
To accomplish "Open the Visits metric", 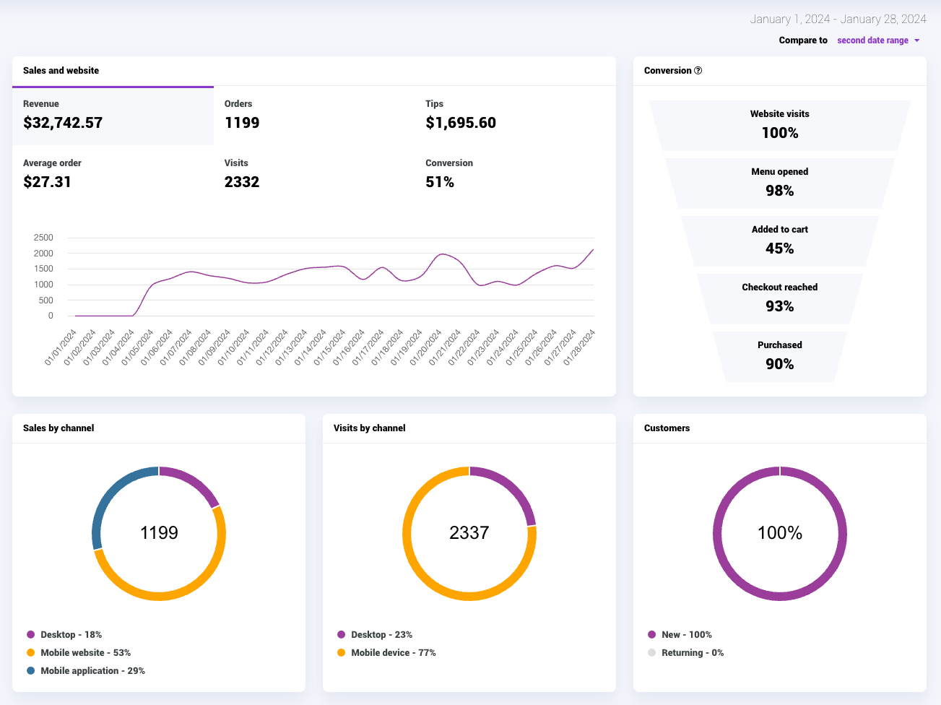I will pos(314,175).
